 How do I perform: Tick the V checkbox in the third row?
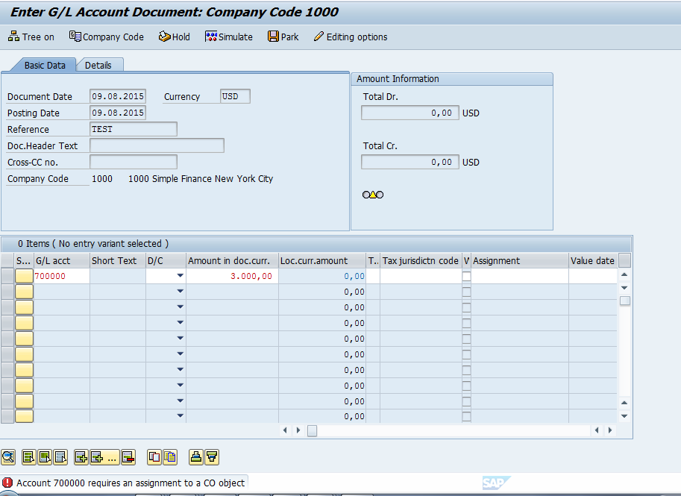(466, 307)
